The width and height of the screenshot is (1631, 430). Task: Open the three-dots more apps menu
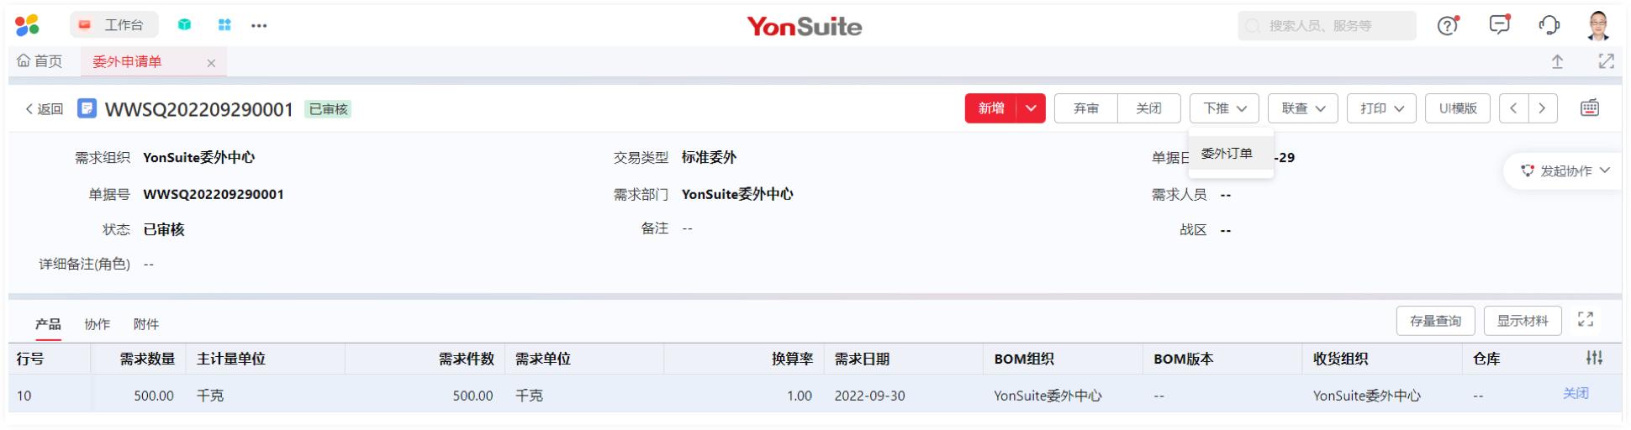coord(259,25)
